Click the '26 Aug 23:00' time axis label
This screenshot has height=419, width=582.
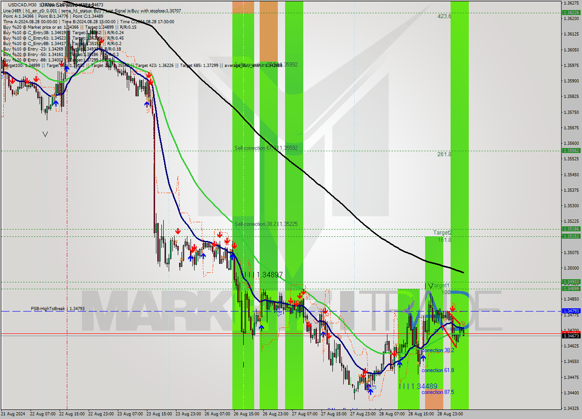tap(276, 414)
